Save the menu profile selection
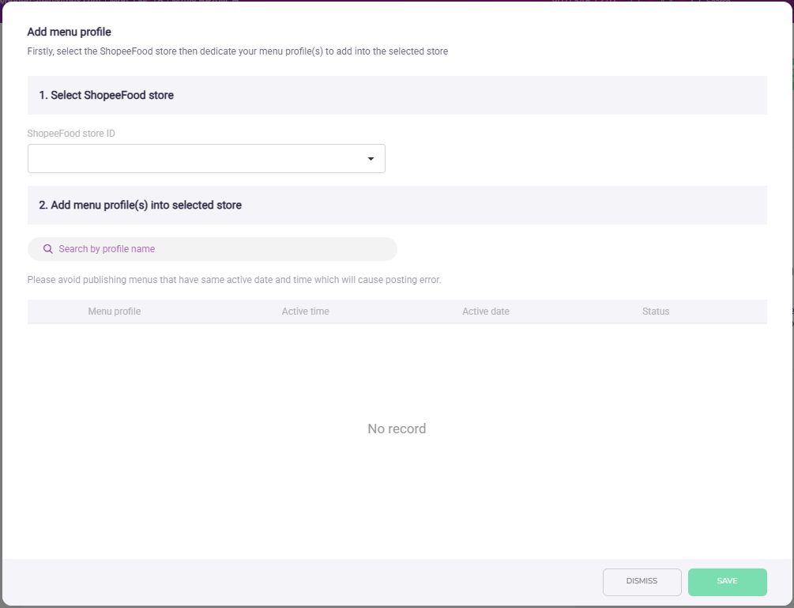 click(727, 582)
